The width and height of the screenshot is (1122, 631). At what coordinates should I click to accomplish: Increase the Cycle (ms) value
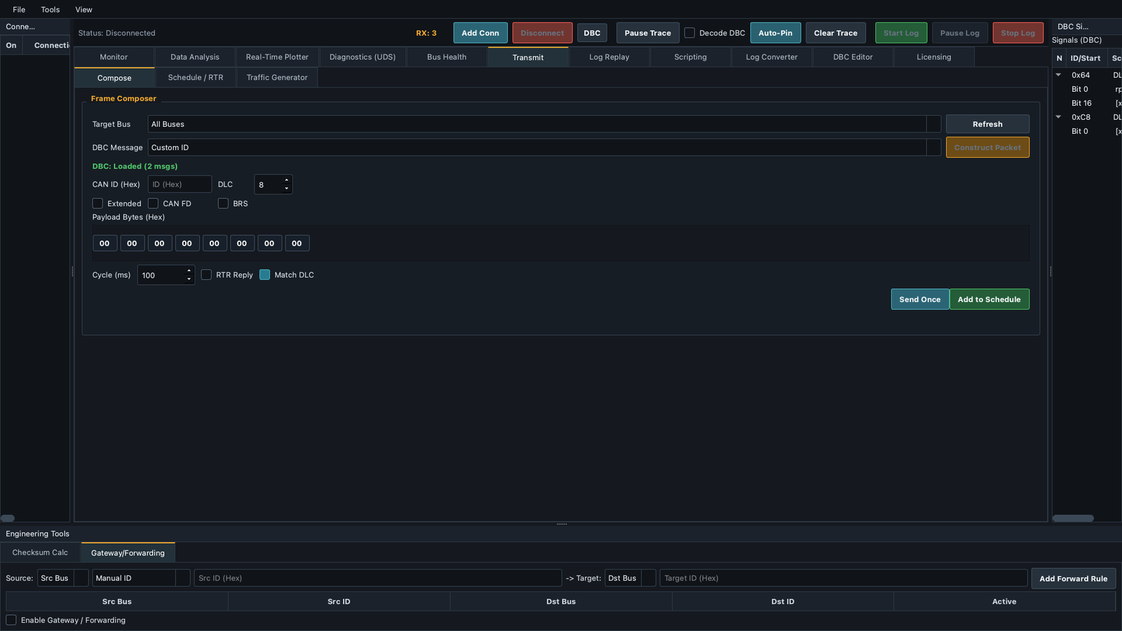tap(189, 271)
